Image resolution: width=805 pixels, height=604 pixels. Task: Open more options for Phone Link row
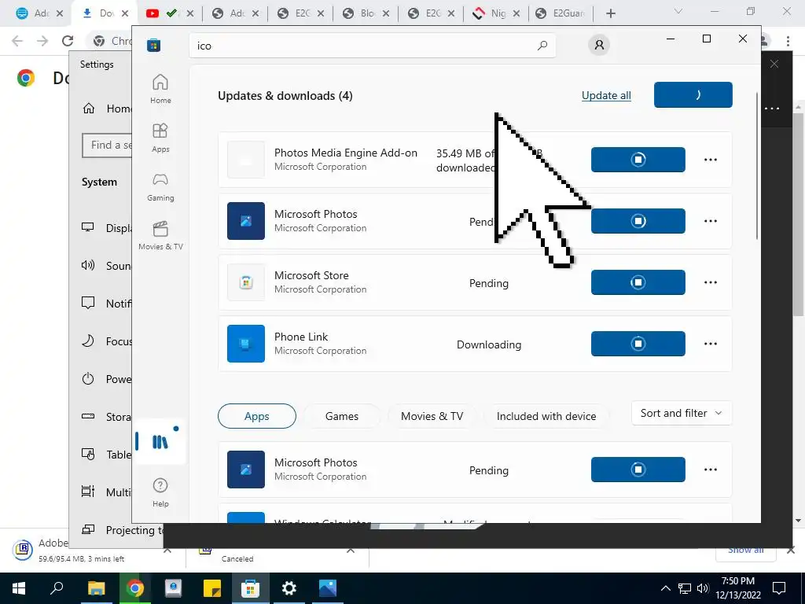coord(711,344)
